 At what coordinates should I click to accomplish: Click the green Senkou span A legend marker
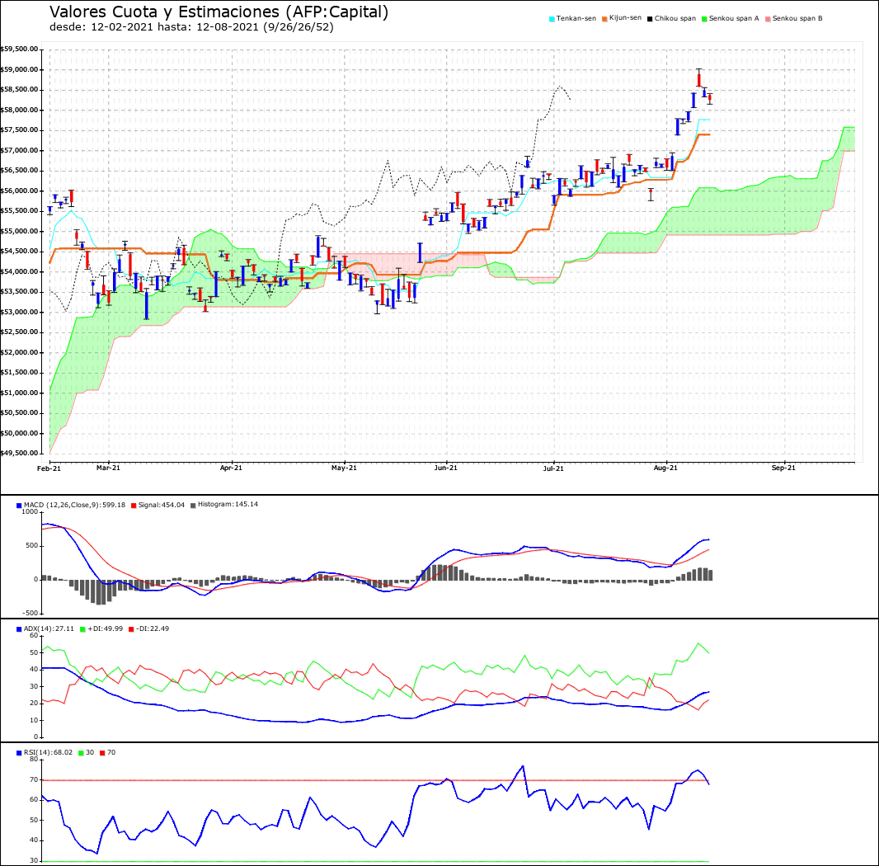pyautogui.click(x=705, y=19)
